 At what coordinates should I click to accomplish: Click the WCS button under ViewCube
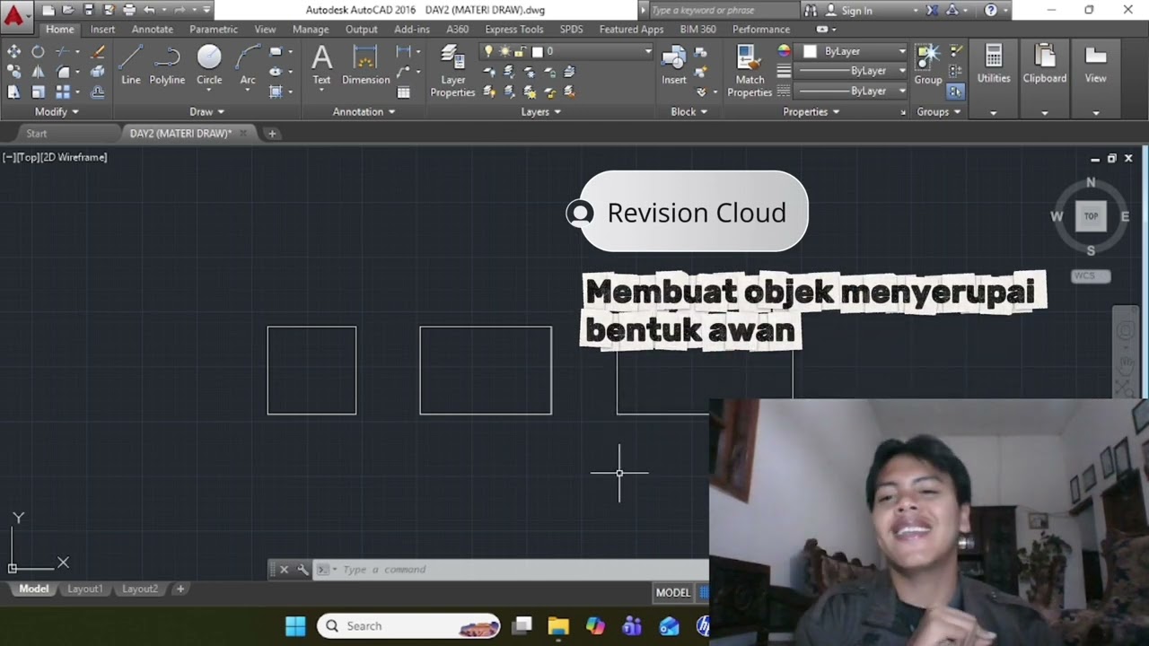coord(1091,275)
